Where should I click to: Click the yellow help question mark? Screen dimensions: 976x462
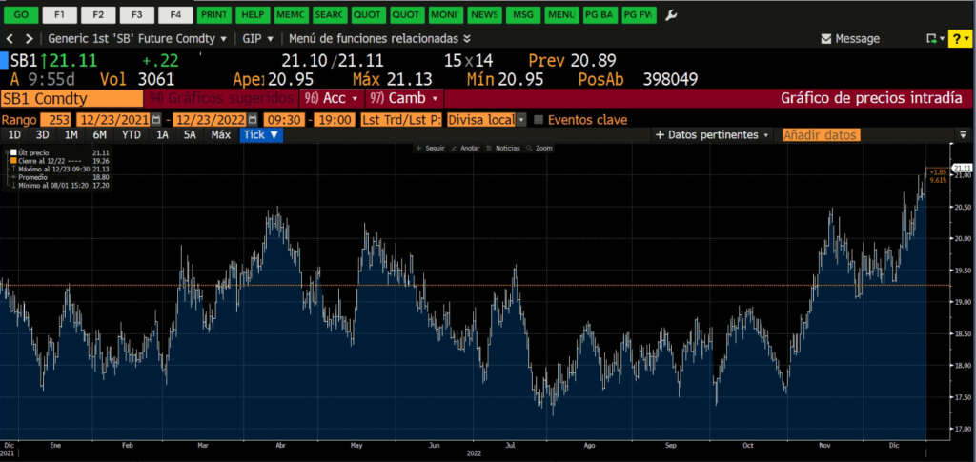point(955,38)
